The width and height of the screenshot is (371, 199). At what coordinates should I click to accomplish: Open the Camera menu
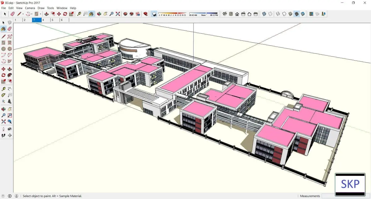click(30, 8)
